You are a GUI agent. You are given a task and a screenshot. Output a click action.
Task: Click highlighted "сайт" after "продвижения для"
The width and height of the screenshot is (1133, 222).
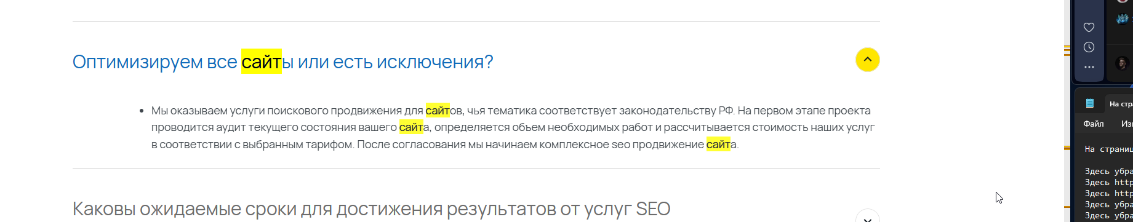coord(438,111)
